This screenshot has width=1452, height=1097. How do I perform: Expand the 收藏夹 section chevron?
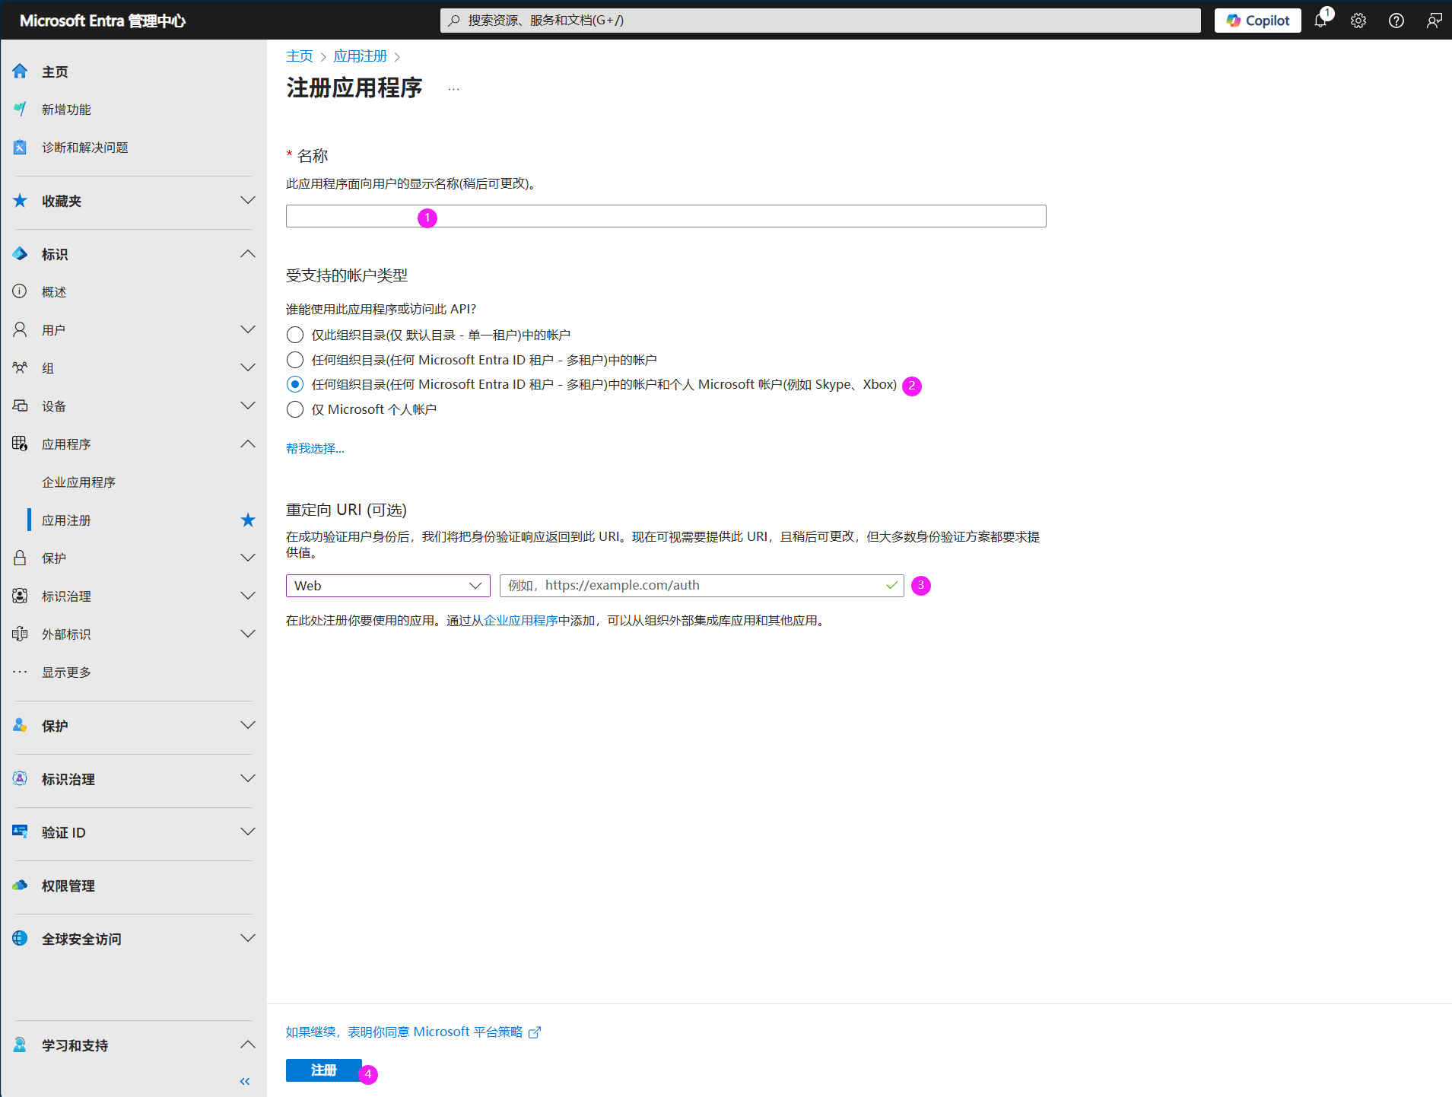pyautogui.click(x=248, y=201)
